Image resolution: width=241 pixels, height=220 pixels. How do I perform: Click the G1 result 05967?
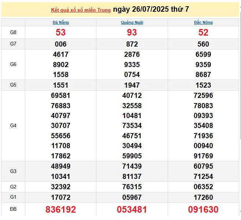[x=132, y=197]
